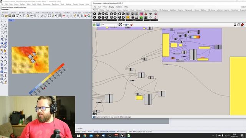Open the Rhino Surface menu
This screenshot has height=138, width=246.
pyautogui.click(x=22, y=4)
